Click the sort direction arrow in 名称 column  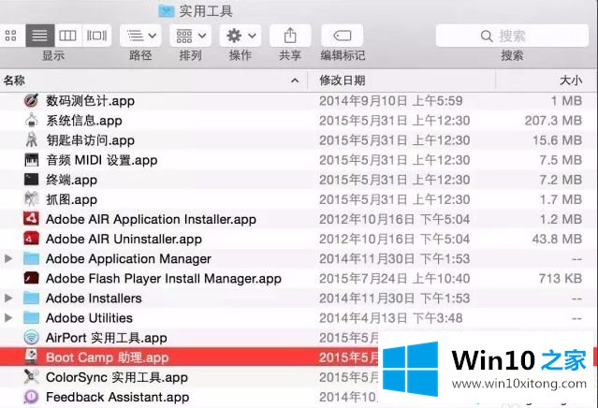pos(295,80)
